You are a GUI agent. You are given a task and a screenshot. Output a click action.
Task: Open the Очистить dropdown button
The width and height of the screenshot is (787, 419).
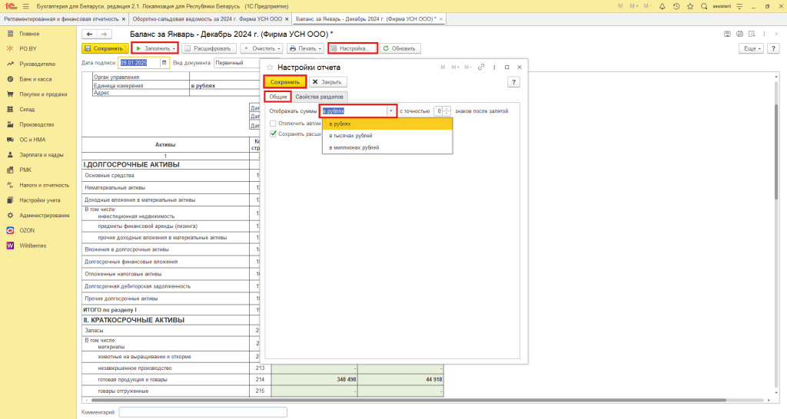point(261,48)
